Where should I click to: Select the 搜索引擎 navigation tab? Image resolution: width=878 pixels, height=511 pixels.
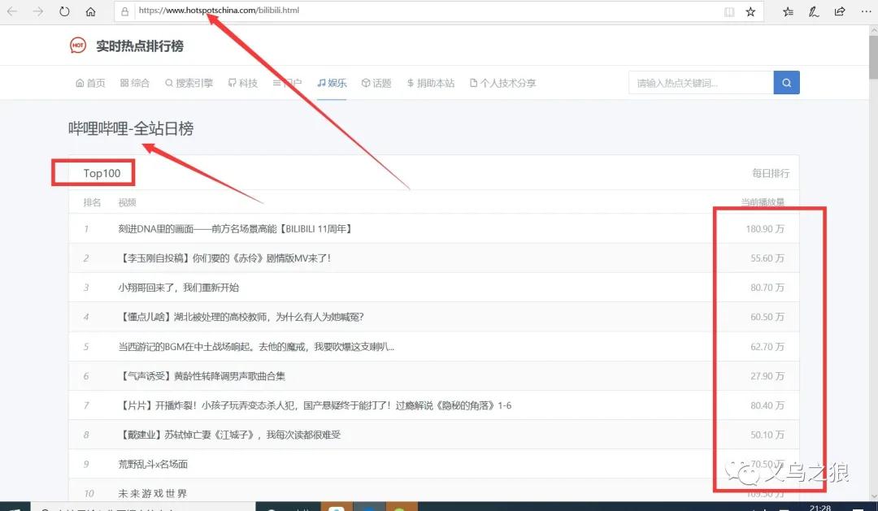189,83
